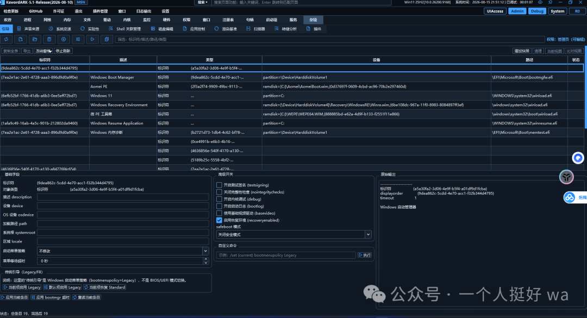The image size is (587, 318).
Task: Enable the kernel debug checkbox
Action: tap(219, 199)
